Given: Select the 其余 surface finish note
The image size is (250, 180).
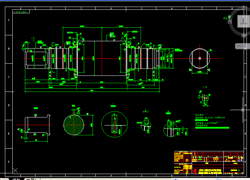Looking at the screenshot, I should [225, 19].
